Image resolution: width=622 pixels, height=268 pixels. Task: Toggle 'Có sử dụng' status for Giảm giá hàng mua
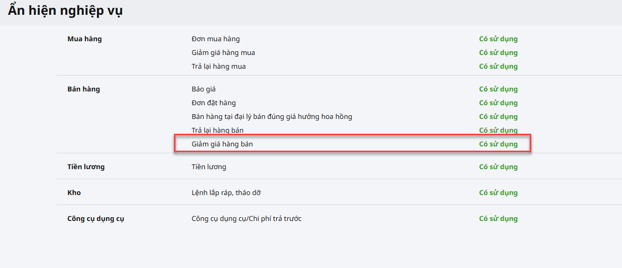point(498,53)
